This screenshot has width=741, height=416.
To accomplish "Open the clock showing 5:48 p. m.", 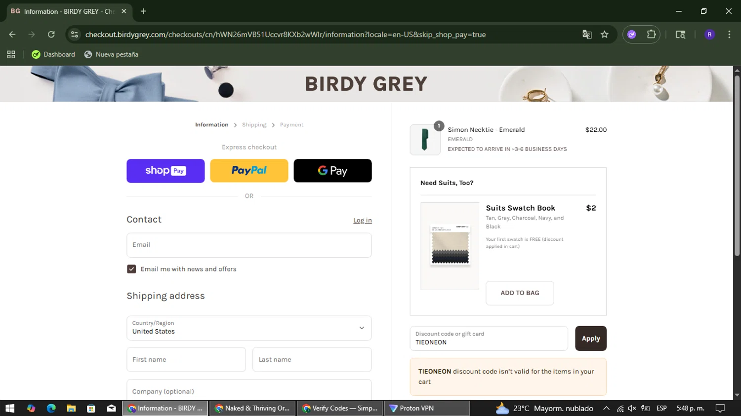I will [690, 408].
